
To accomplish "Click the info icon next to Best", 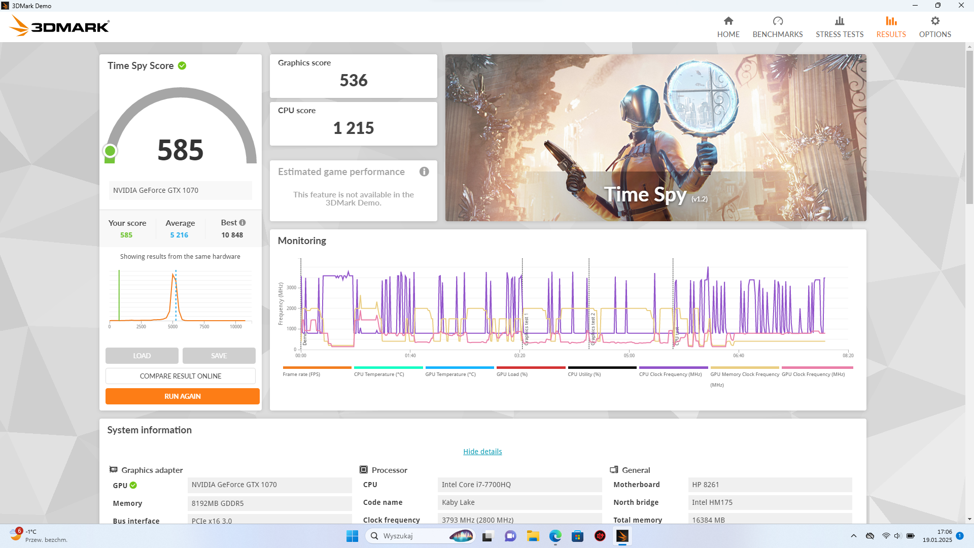I will pyautogui.click(x=242, y=222).
